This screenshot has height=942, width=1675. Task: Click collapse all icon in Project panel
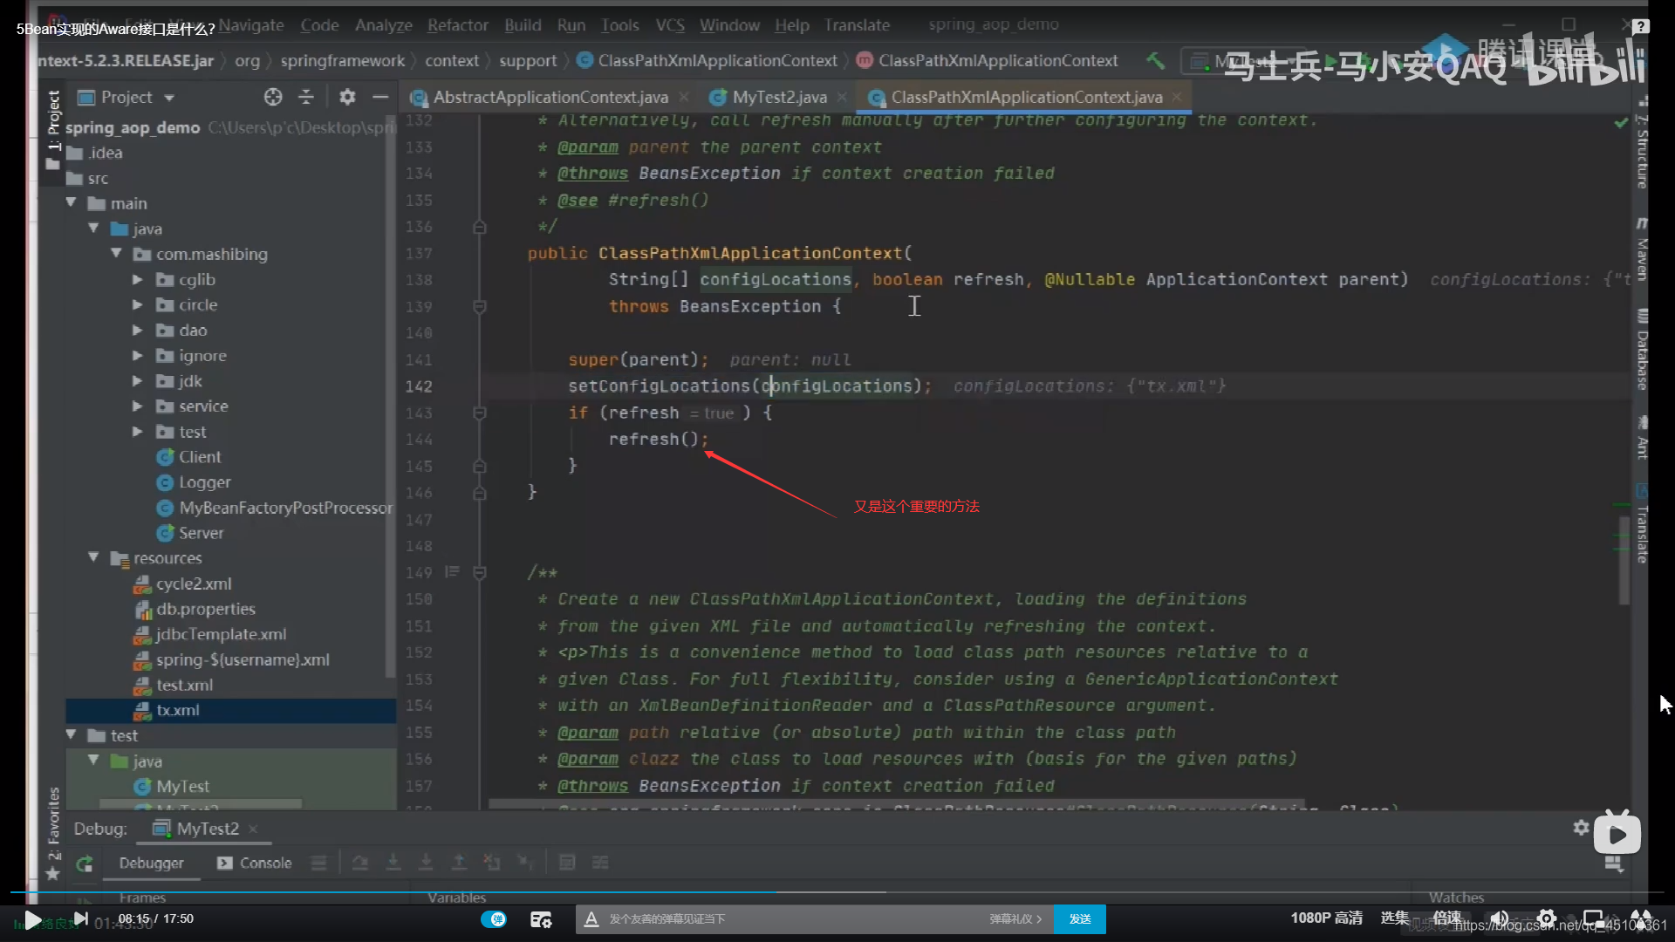(x=306, y=97)
